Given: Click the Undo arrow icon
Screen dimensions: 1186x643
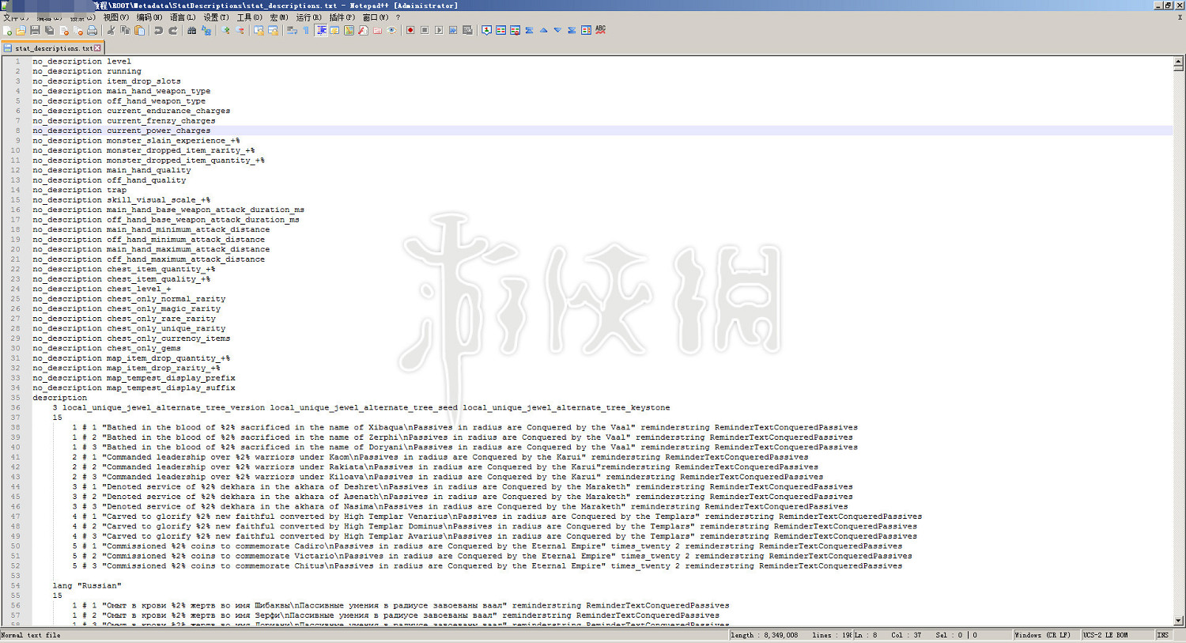Looking at the screenshot, I should 158,31.
